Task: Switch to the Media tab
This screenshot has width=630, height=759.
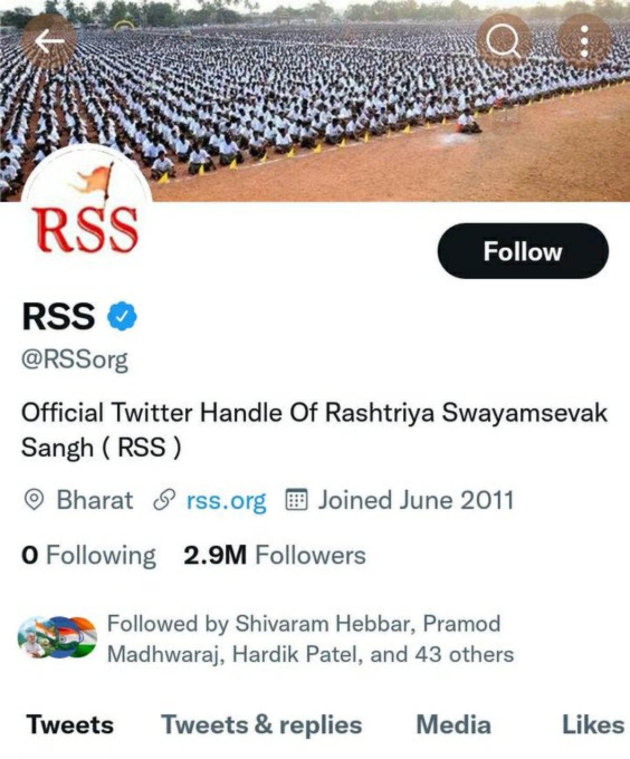Action: tap(454, 725)
